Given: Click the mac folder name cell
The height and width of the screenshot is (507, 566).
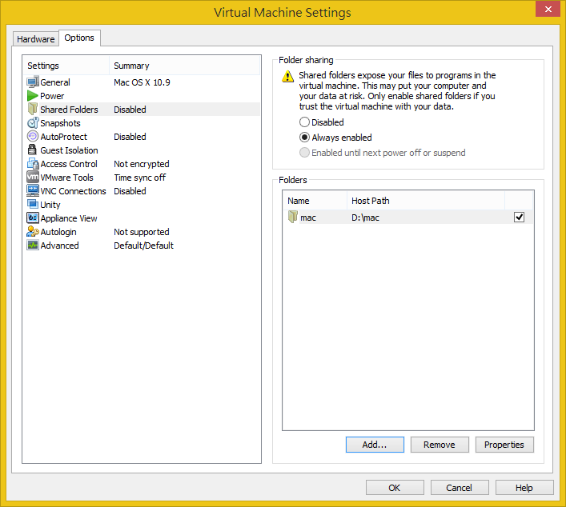Looking at the screenshot, I should 308,218.
